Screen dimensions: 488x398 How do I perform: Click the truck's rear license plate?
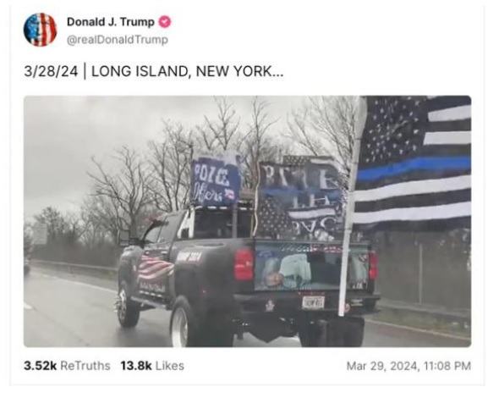(314, 302)
